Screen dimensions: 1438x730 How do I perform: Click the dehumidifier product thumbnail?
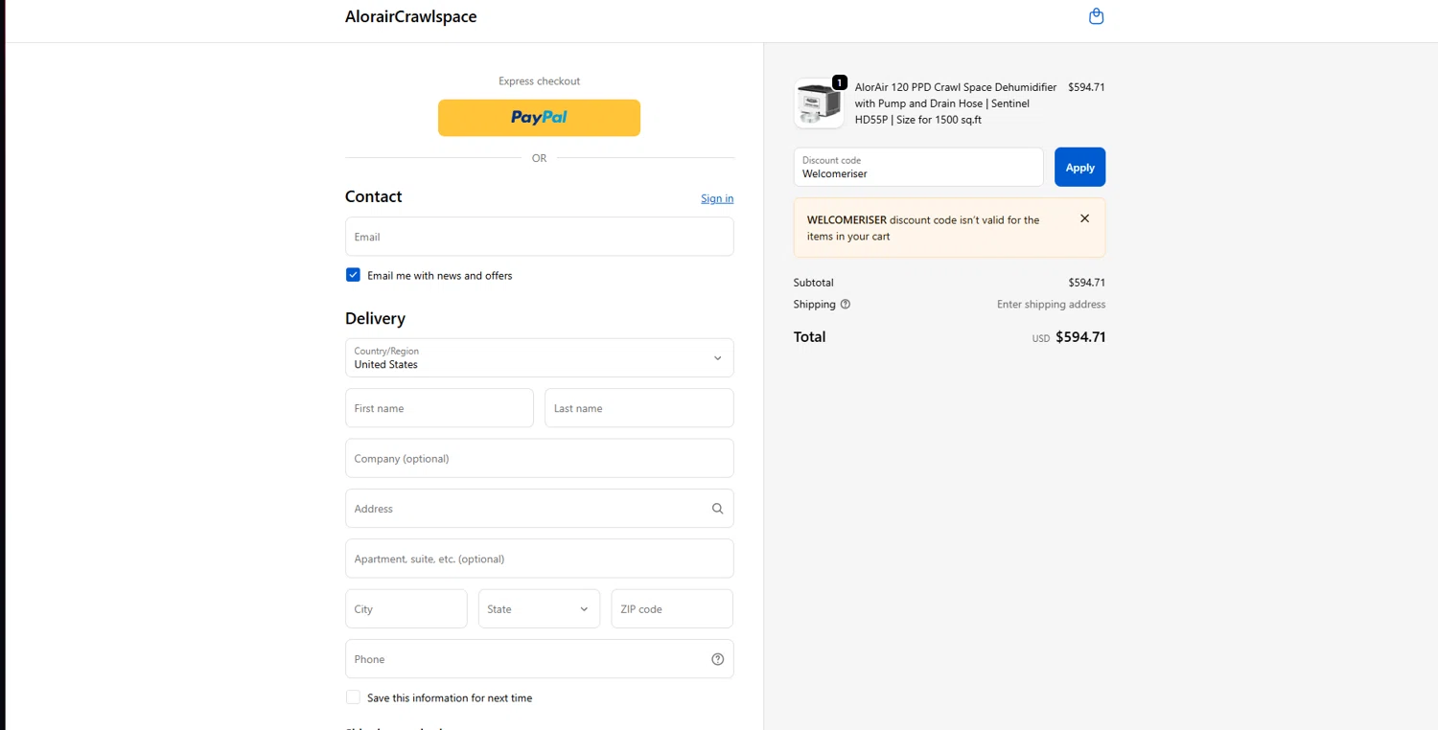click(x=819, y=103)
